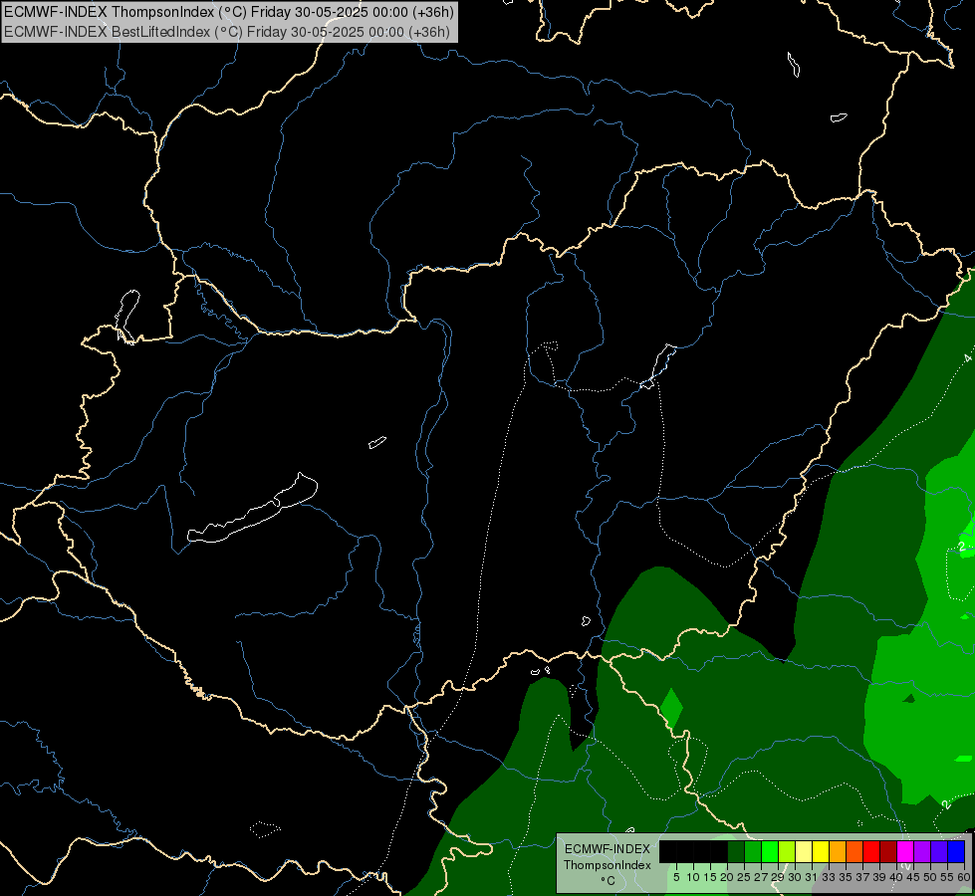
Task: Select the dark red 39-40 legend swatch
Action: [x=888, y=852]
